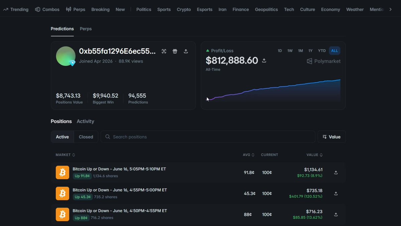Open the Bitcoin Up or Down 4:55PM-5:00PM market
The height and width of the screenshot is (226, 401).
click(x=120, y=190)
